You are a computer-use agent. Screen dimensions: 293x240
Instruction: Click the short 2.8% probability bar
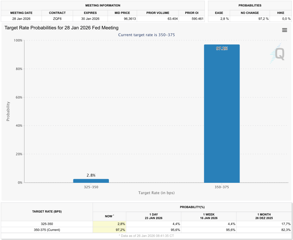[x=91, y=181]
